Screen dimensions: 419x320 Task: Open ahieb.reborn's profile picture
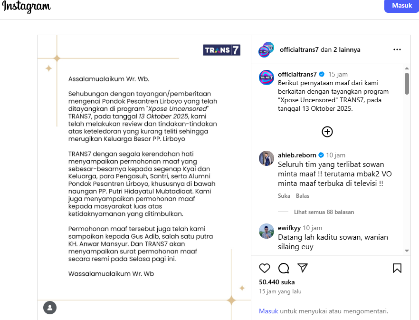click(266, 158)
